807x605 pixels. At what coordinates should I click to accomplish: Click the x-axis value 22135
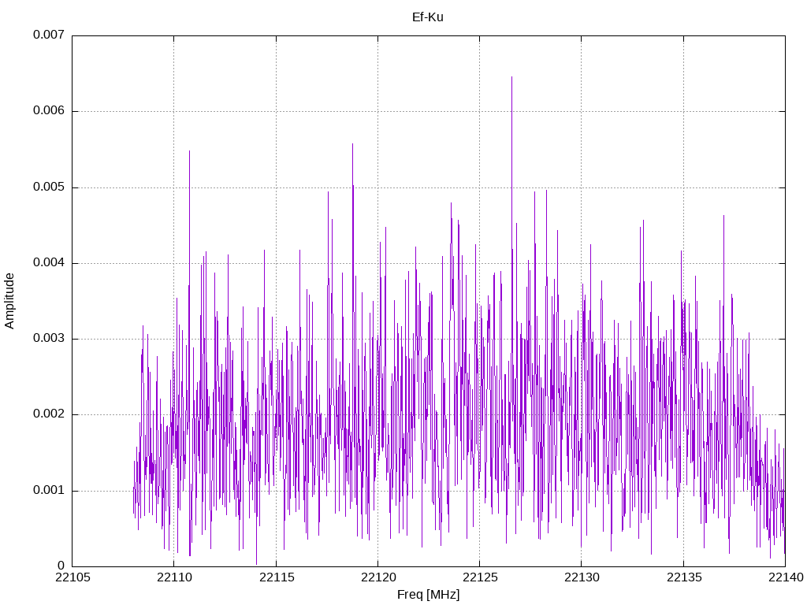click(684, 577)
